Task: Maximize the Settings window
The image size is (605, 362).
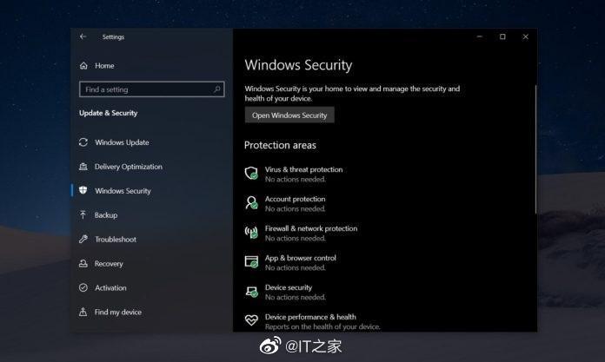Action: 502,36
